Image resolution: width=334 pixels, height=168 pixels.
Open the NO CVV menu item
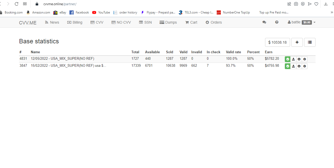pyautogui.click(x=121, y=22)
